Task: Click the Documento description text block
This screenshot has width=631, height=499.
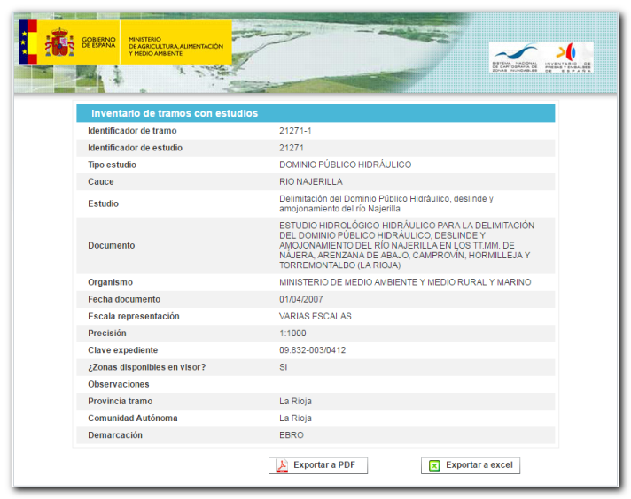Action: point(406,245)
